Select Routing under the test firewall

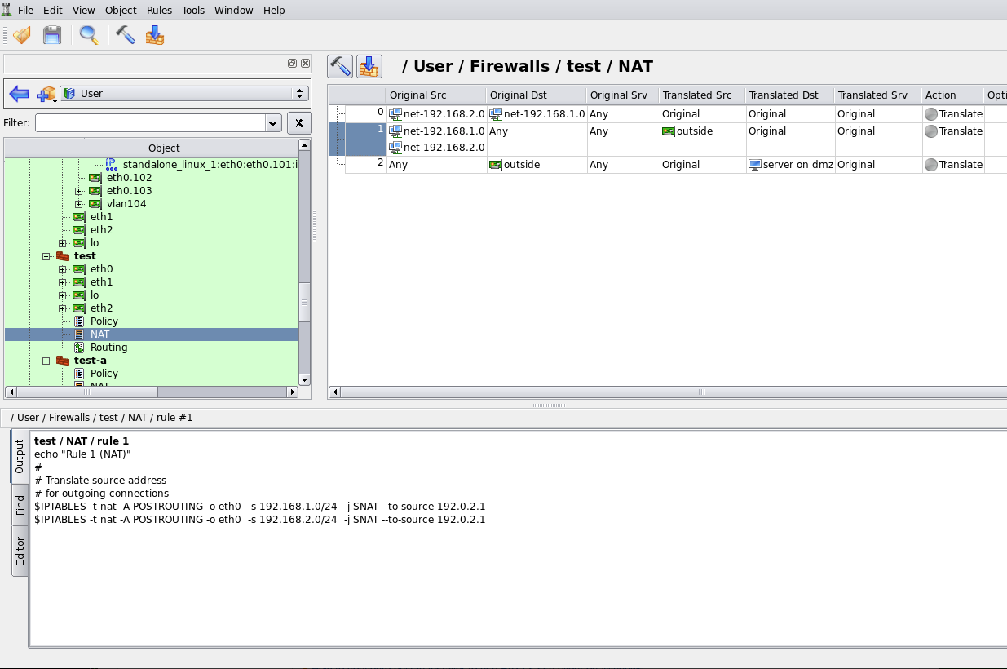[x=108, y=347]
